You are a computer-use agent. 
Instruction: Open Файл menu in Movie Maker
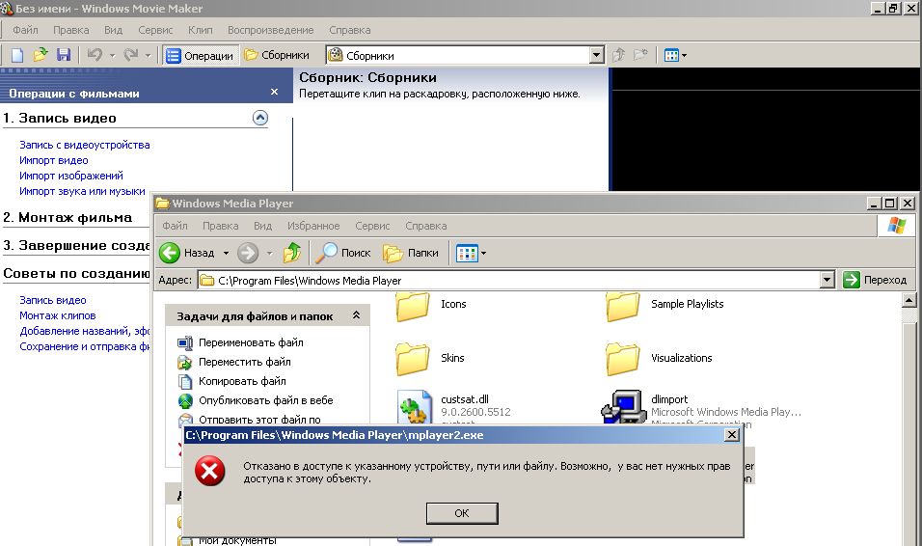(25, 30)
